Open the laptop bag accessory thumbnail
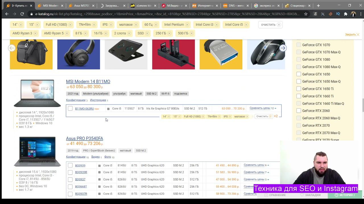Image resolution: width=364 pixels, height=204 pixels. [x=31, y=54]
